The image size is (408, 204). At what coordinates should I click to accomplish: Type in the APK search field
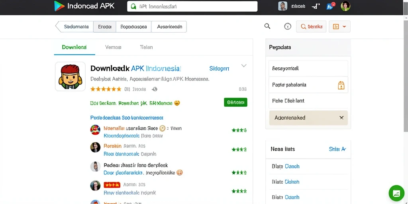(x=192, y=6)
